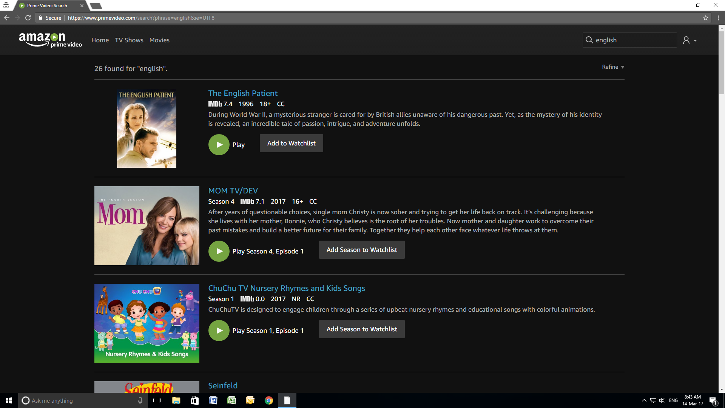Show hidden tray icons chevron
This screenshot has height=408, width=725.
tap(644, 400)
